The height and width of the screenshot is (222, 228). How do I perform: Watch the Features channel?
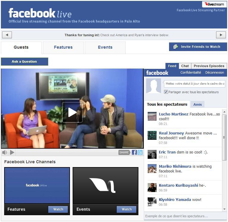[58, 209]
